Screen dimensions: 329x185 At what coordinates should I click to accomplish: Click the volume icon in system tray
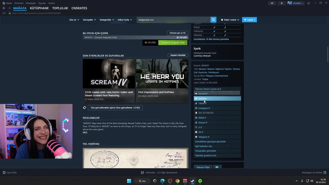(x=312, y=181)
